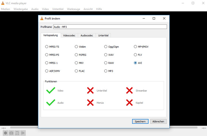Screen dimensions: 207x136
Task: Open the Audio menu in menu bar
Action: coord(35,9)
